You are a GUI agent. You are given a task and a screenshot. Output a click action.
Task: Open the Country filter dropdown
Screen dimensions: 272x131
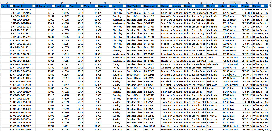point(193,6)
